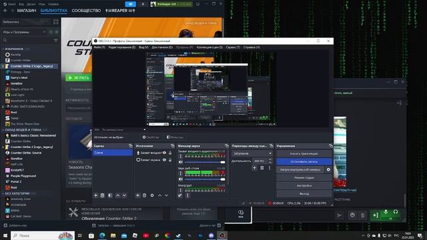The image size is (427, 240).
Task: Open advanced audio properties in the mixer
Action: pyautogui.click(x=179, y=195)
